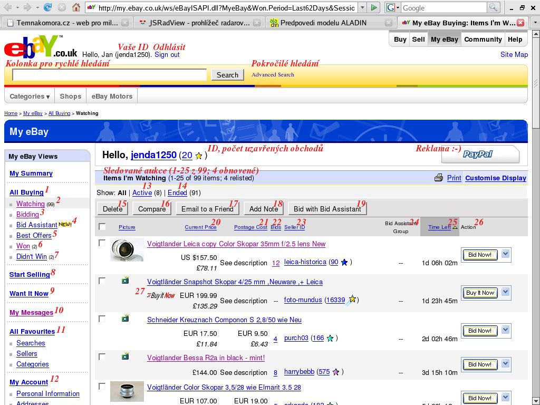Click the Delete button

113,209
